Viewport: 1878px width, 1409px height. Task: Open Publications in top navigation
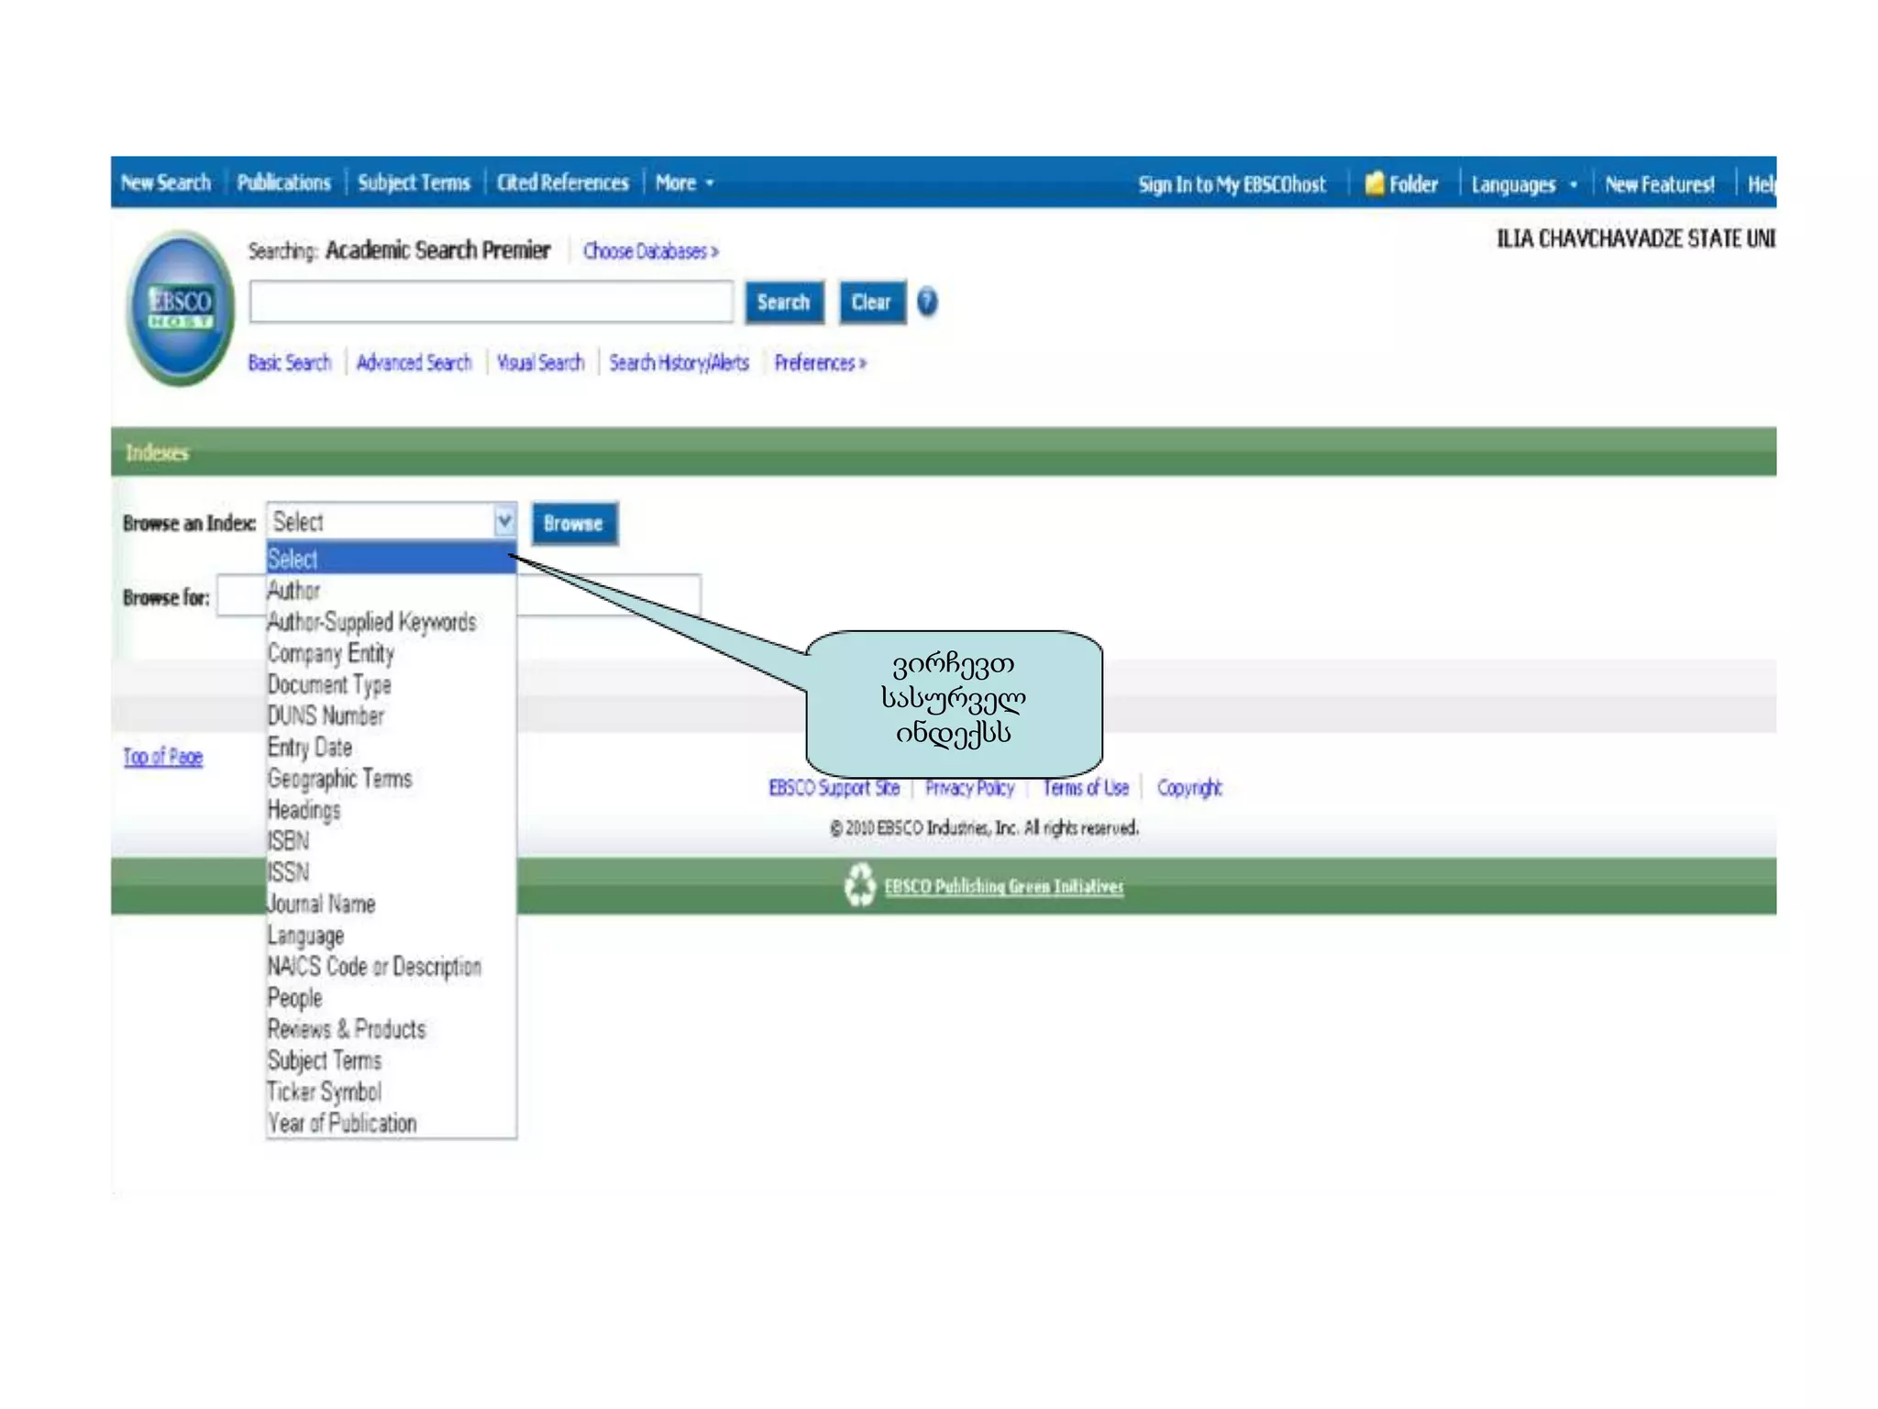(283, 183)
